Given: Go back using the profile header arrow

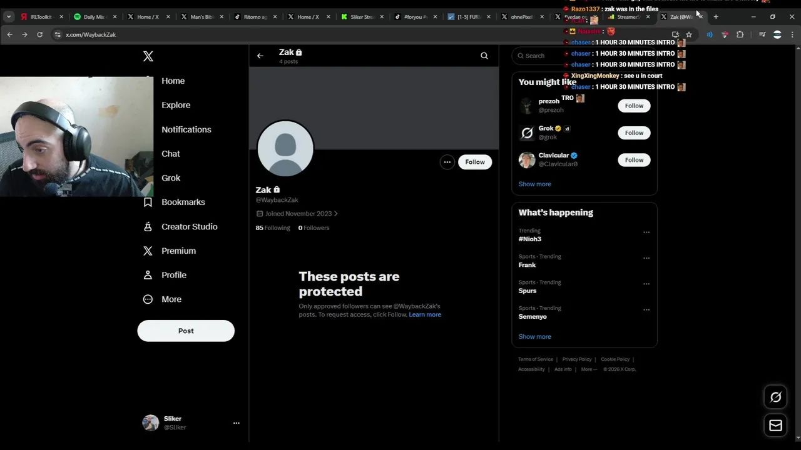Looking at the screenshot, I should pyautogui.click(x=260, y=56).
